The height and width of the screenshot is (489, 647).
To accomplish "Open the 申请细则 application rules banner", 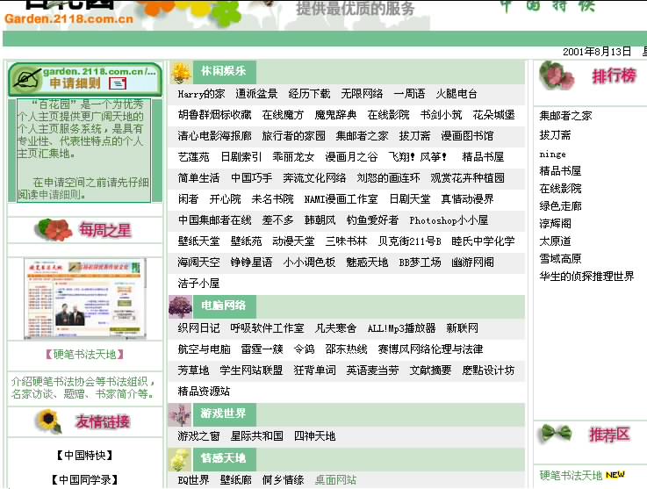I will (75, 83).
